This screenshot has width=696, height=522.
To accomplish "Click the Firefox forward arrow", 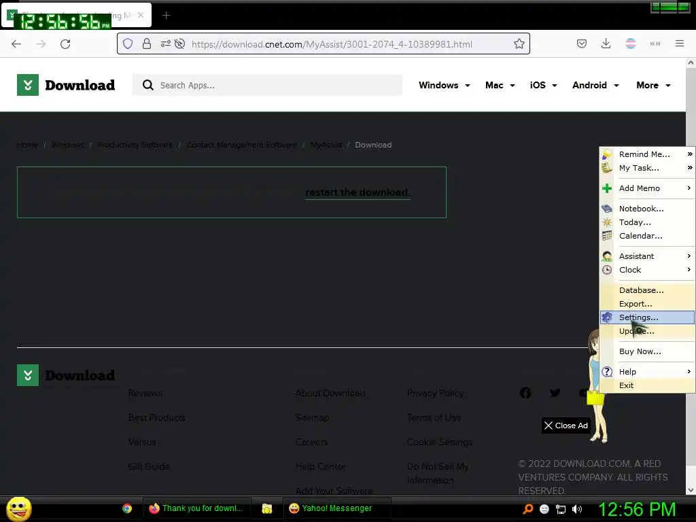I will tap(41, 44).
